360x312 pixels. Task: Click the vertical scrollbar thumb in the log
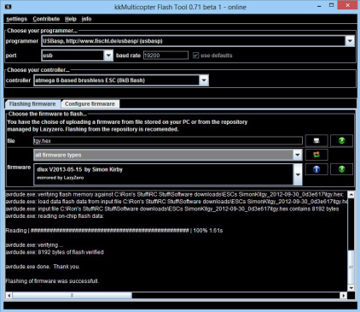point(351,267)
